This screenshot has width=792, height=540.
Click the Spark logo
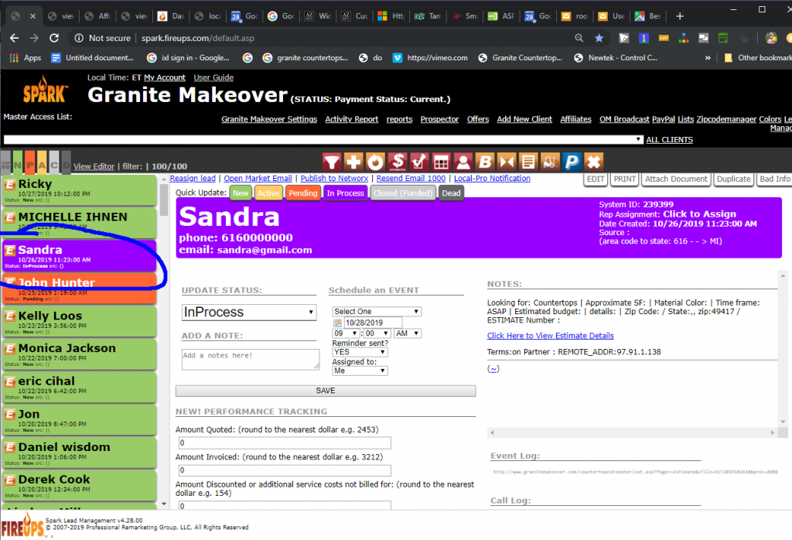(44, 91)
